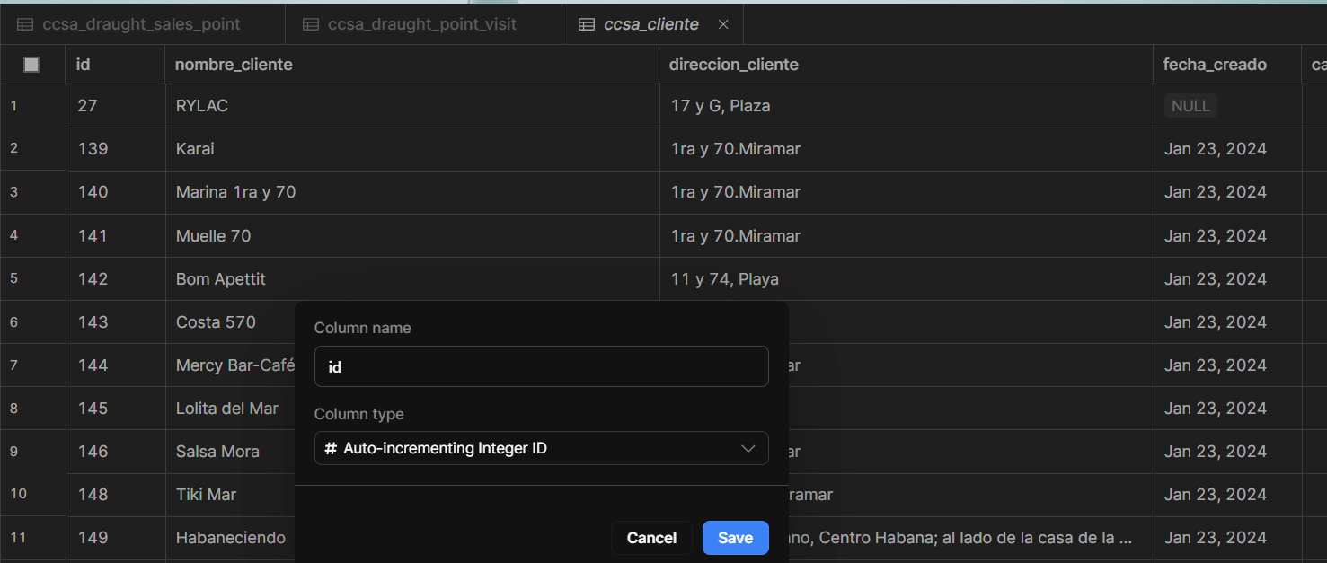The width and height of the screenshot is (1327, 563).
Task: Click the hash icon in Column type
Action: tap(331, 448)
